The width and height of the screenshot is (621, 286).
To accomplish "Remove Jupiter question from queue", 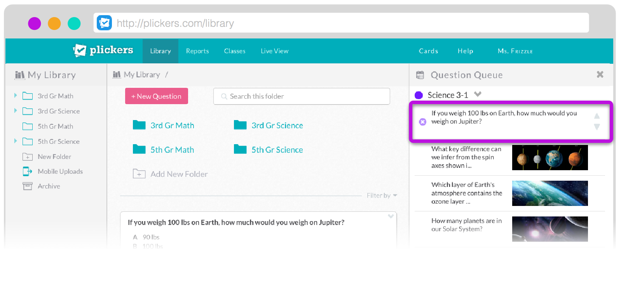I will point(422,122).
